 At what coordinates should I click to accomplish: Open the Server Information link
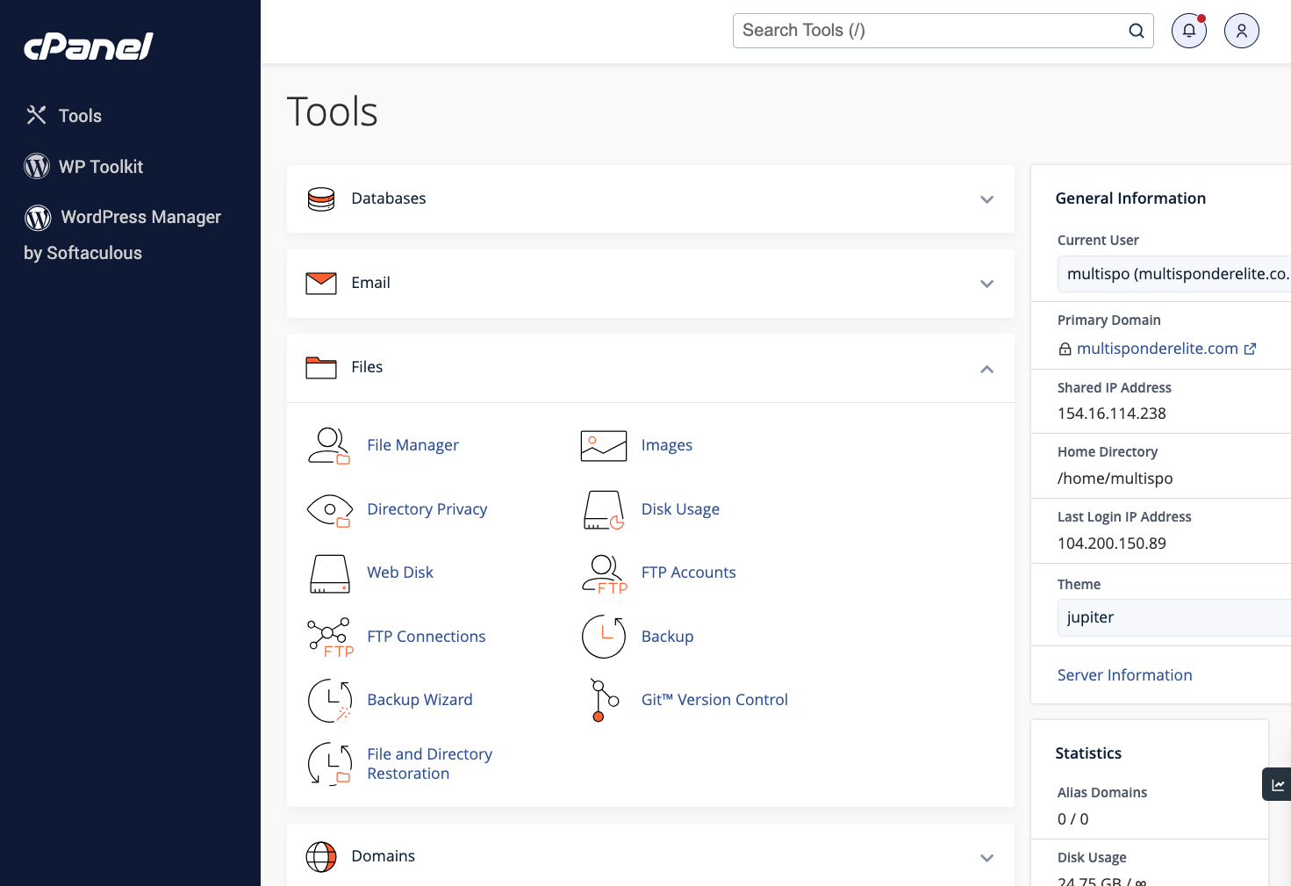coord(1124,675)
